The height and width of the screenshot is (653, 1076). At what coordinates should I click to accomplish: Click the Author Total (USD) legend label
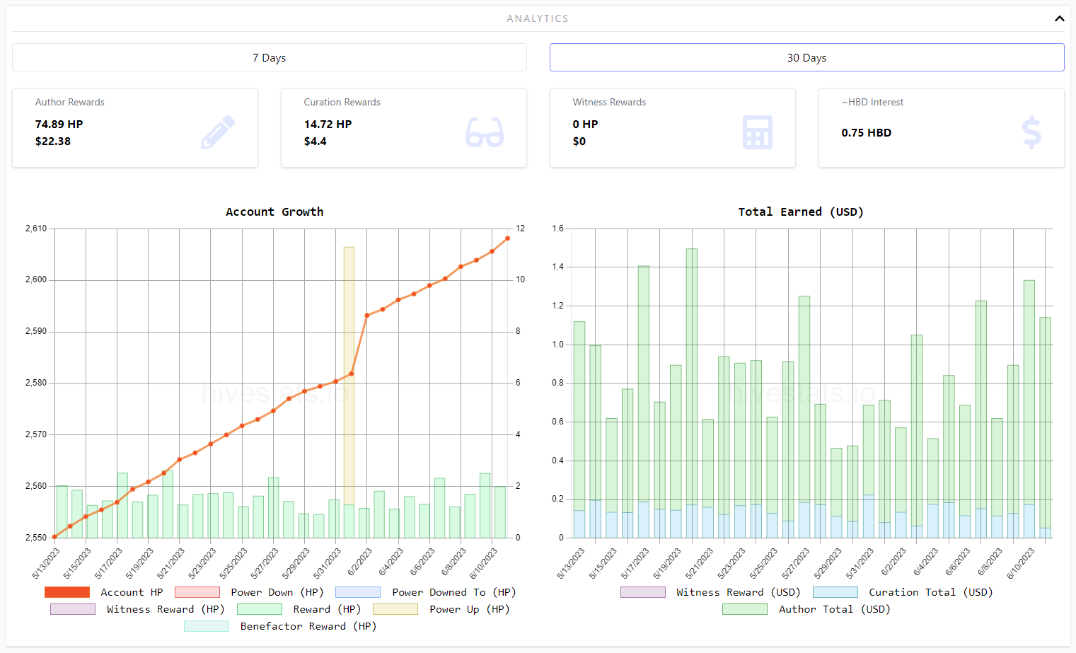point(835,609)
